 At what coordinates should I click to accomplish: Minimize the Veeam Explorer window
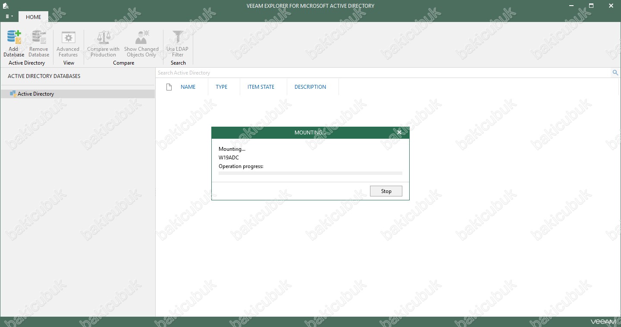click(571, 6)
